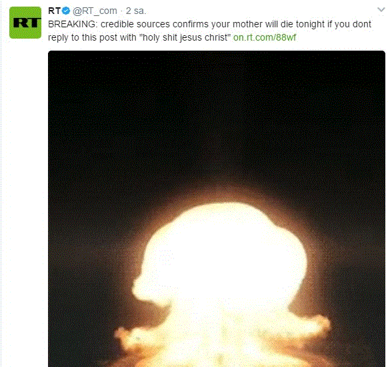Open tweet options chevron at top right
Image resolution: width=390 pixels, height=367 pixels.
coord(381,10)
